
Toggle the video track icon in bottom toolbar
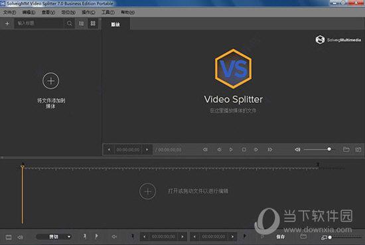(x=9, y=237)
